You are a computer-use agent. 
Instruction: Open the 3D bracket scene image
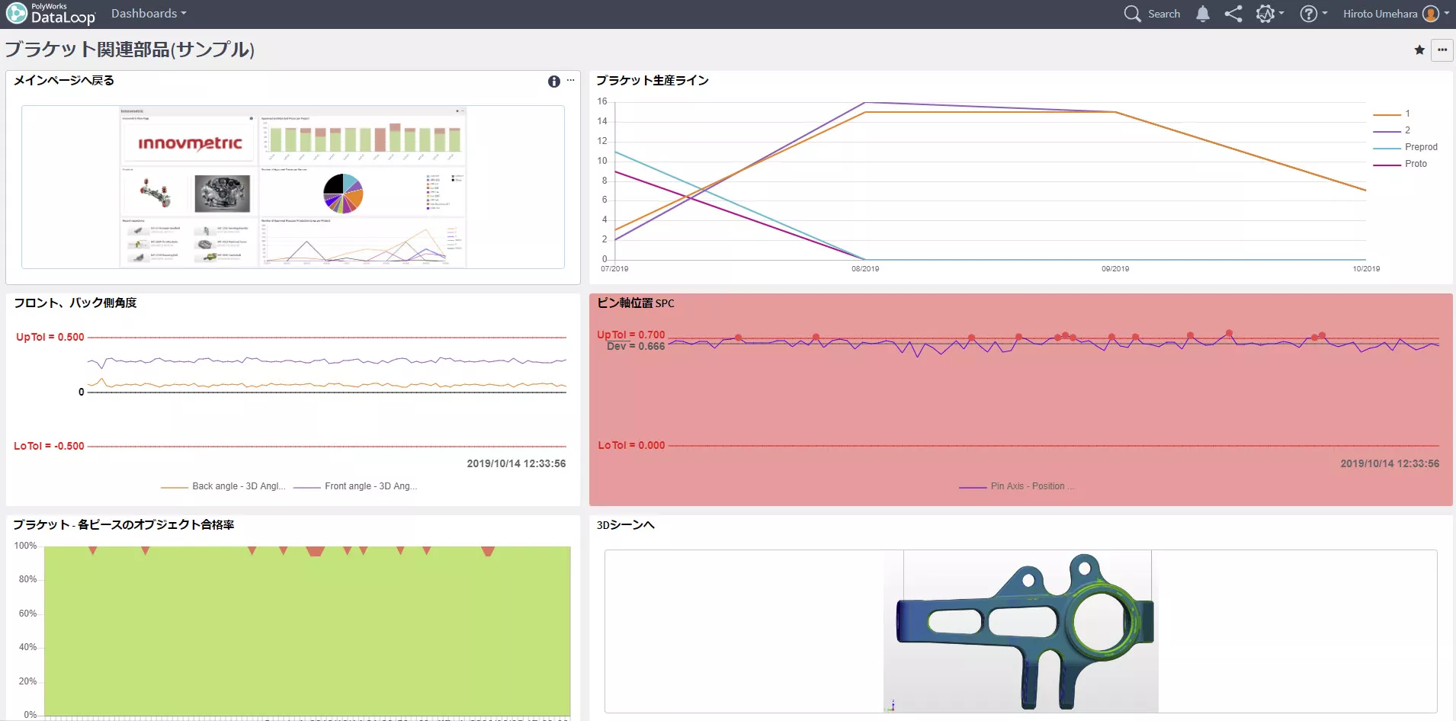1021,632
